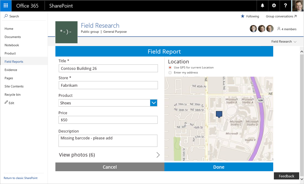Open your profile picture menu
Screen dimensions: 304x184
(297, 6)
